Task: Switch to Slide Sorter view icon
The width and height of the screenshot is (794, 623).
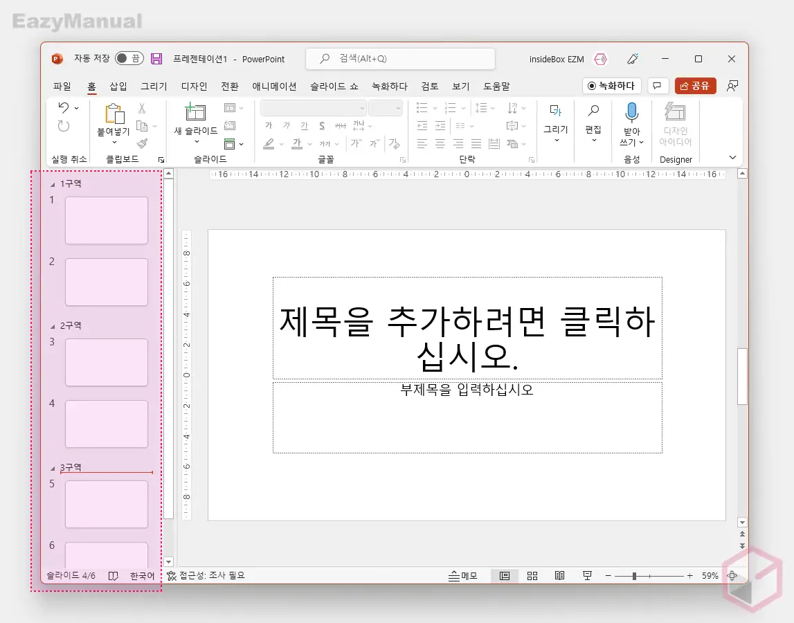Action: [x=532, y=576]
